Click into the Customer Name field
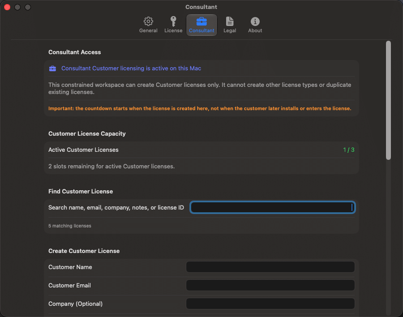This screenshot has width=403, height=317. 270,267
